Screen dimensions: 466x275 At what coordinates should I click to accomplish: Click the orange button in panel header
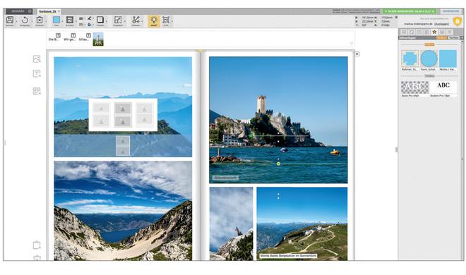pos(442,38)
